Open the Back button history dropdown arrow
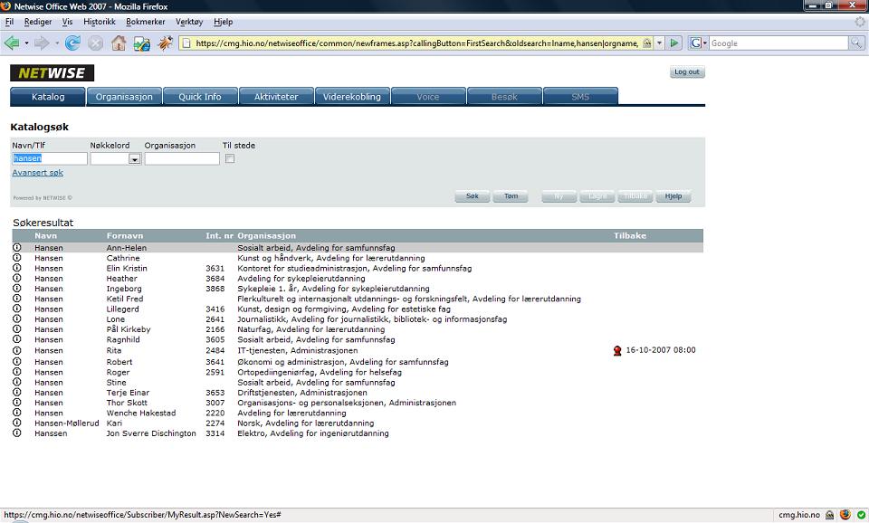 26,43
